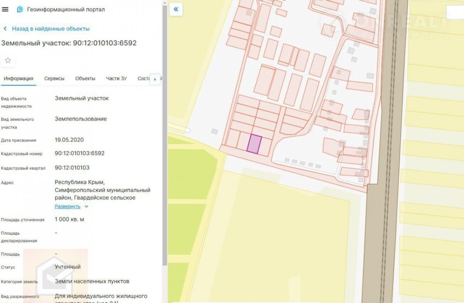Select the Объекты tab

[x=85, y=78]
